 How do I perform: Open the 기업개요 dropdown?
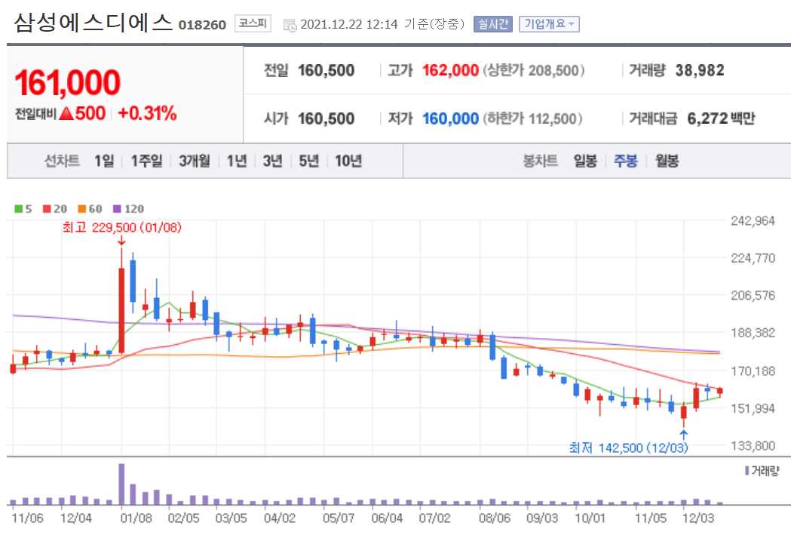pos(552,23)
